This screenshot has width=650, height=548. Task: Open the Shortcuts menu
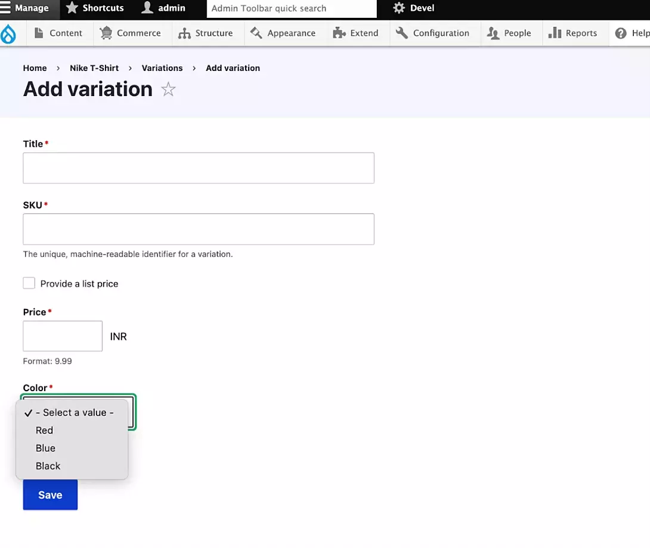(95, 8)
